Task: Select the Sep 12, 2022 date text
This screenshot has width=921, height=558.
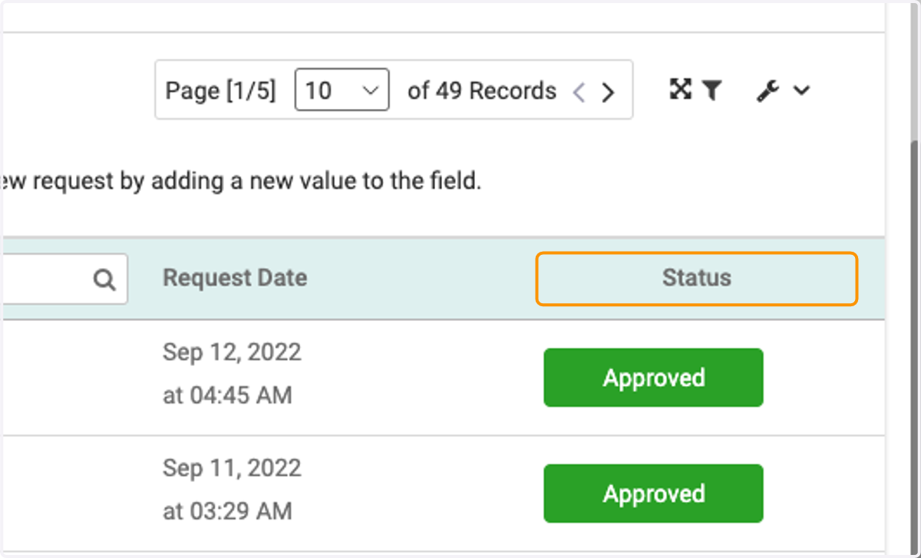Action: coord(232,352)
